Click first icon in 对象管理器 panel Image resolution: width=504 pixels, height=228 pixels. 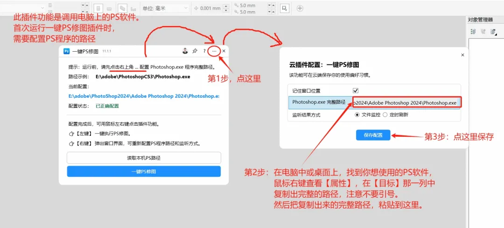click(473, 32)
